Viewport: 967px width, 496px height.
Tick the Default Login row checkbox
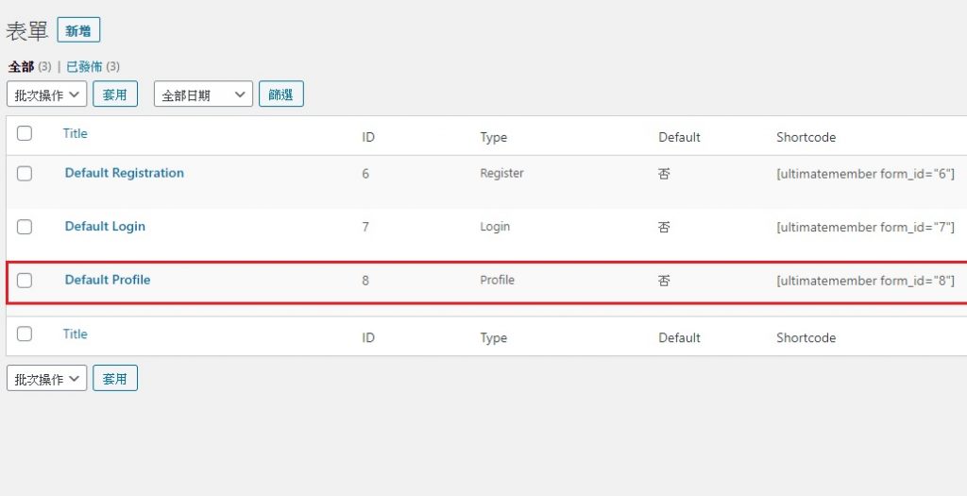(25, 227)
